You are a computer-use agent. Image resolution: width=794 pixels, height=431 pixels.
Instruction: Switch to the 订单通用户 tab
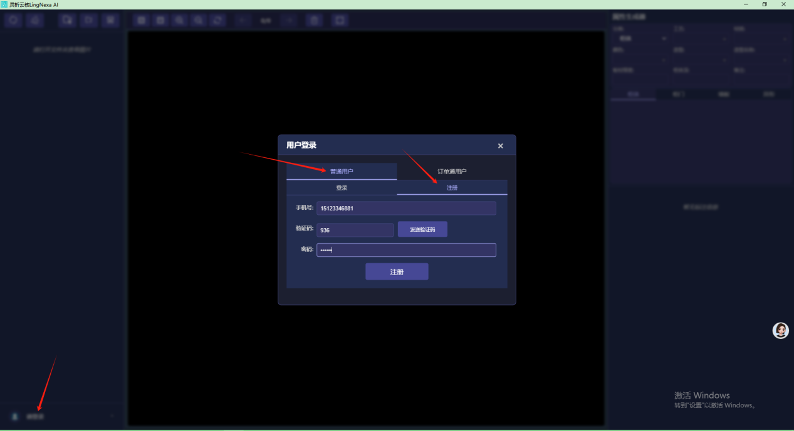click(452, 172)
